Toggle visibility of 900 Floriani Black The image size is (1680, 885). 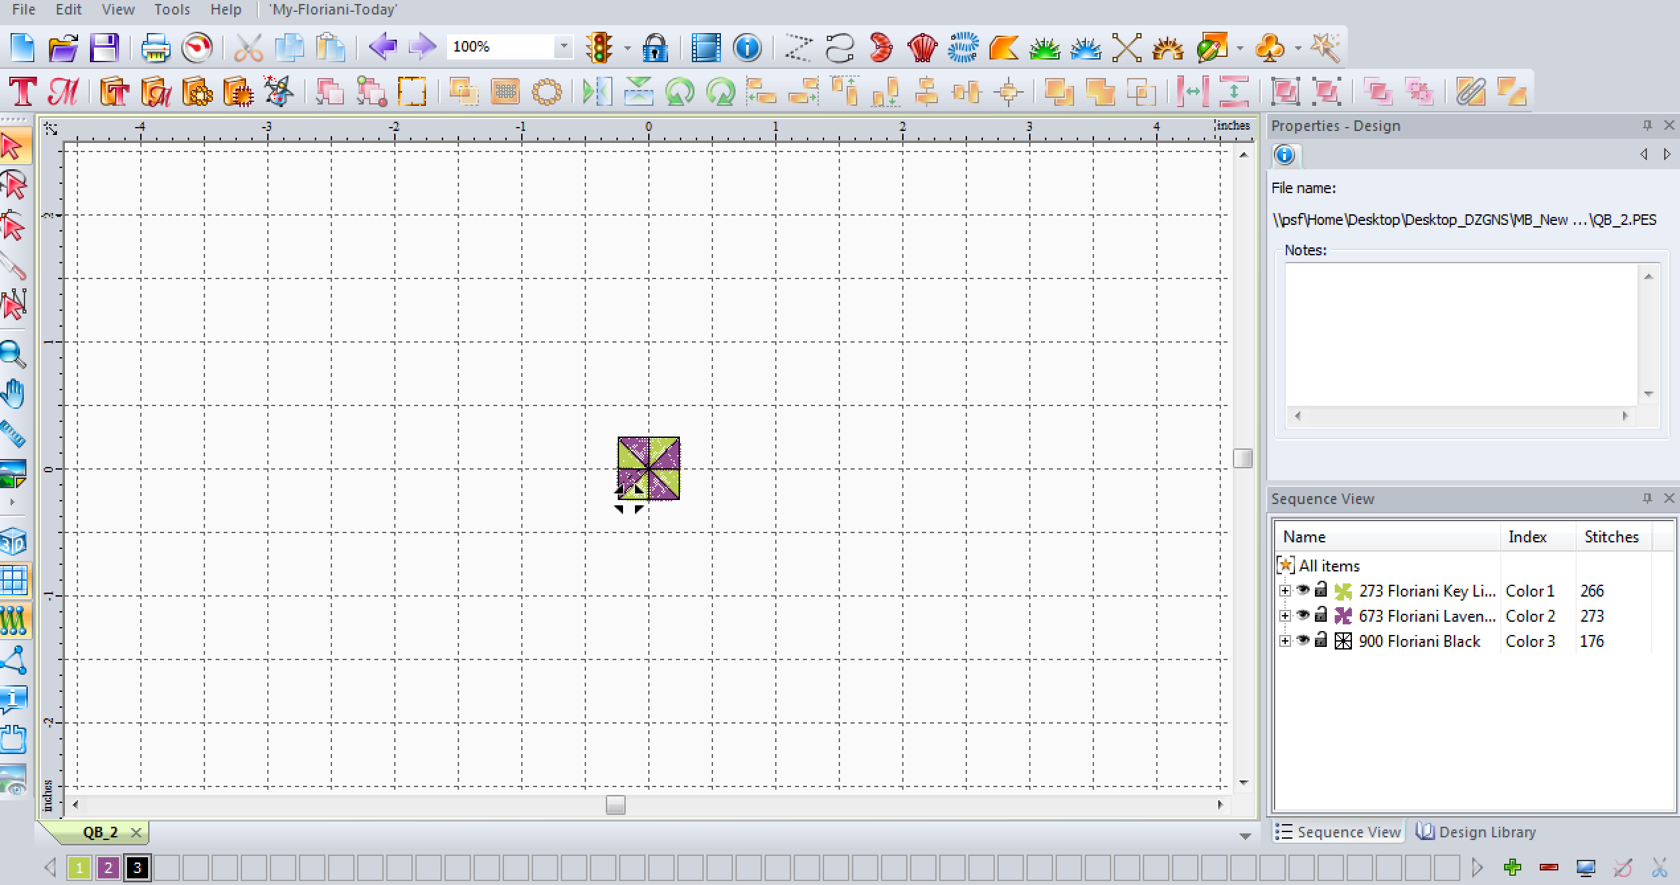click(x=1303, y=640)
